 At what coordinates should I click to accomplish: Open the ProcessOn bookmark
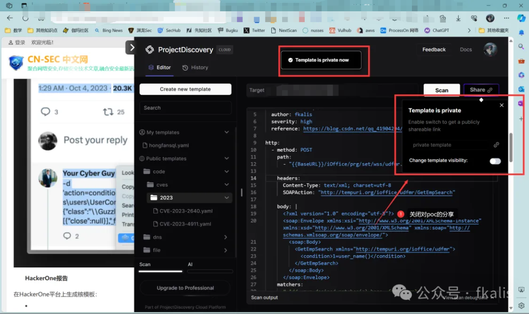[399, 30]
